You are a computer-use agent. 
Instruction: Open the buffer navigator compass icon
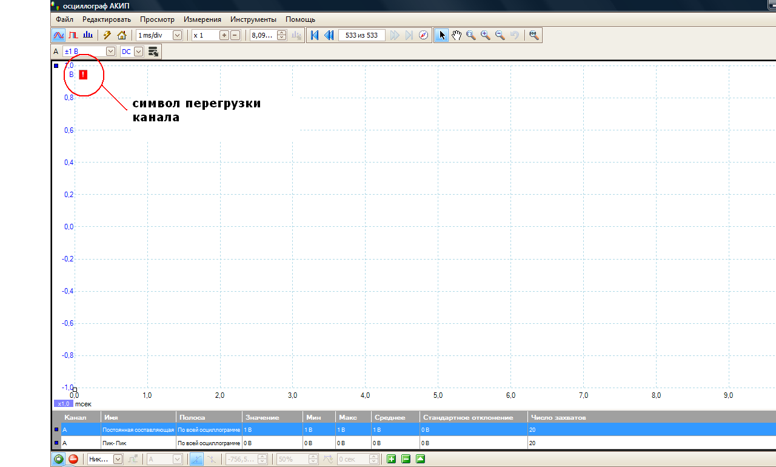tap(424, 35)
